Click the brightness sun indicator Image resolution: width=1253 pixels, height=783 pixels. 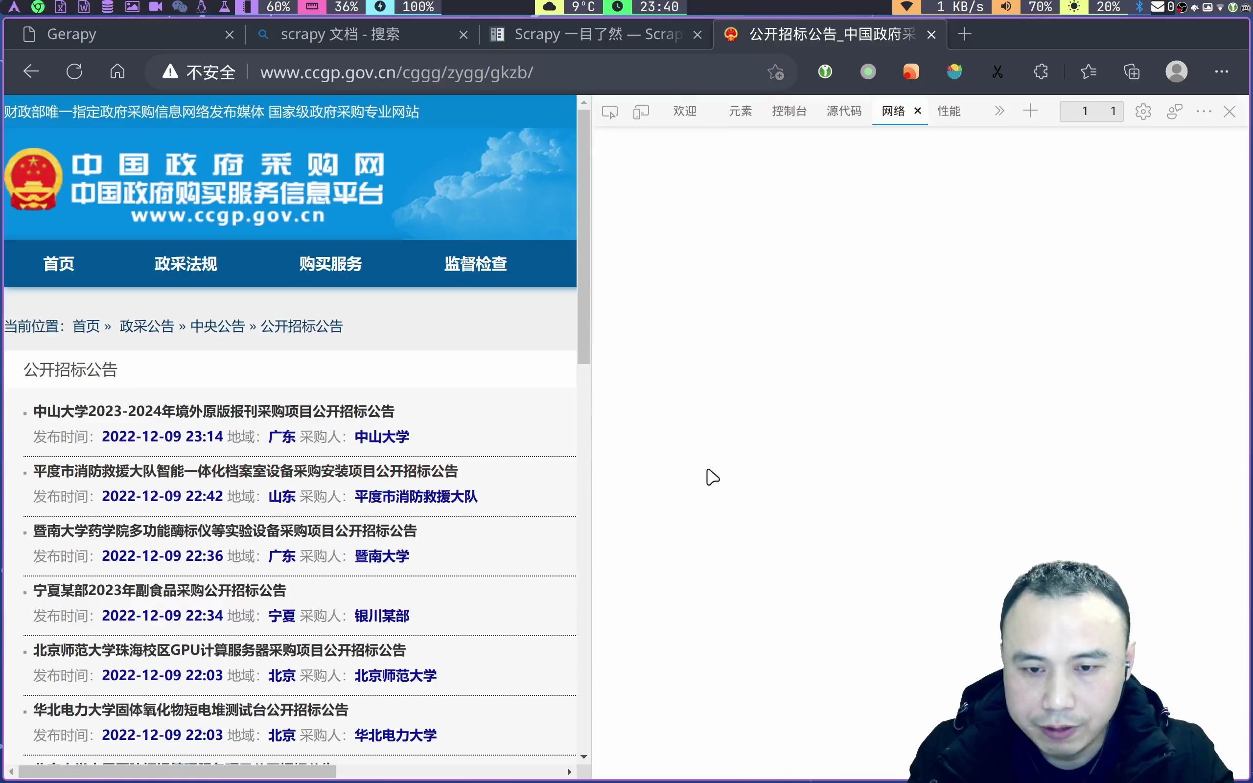1074,7
